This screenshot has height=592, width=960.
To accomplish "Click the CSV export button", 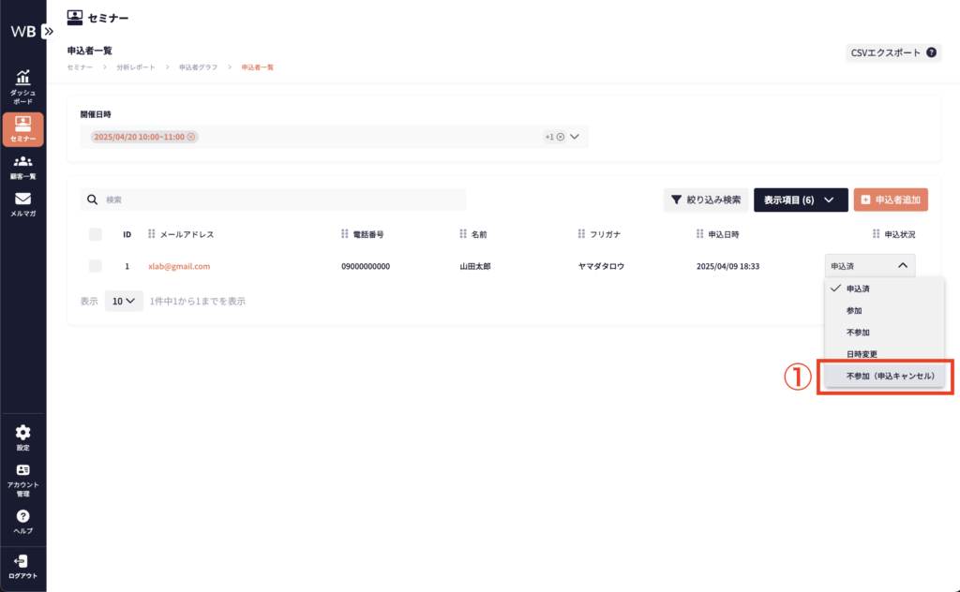I will 892,53.
